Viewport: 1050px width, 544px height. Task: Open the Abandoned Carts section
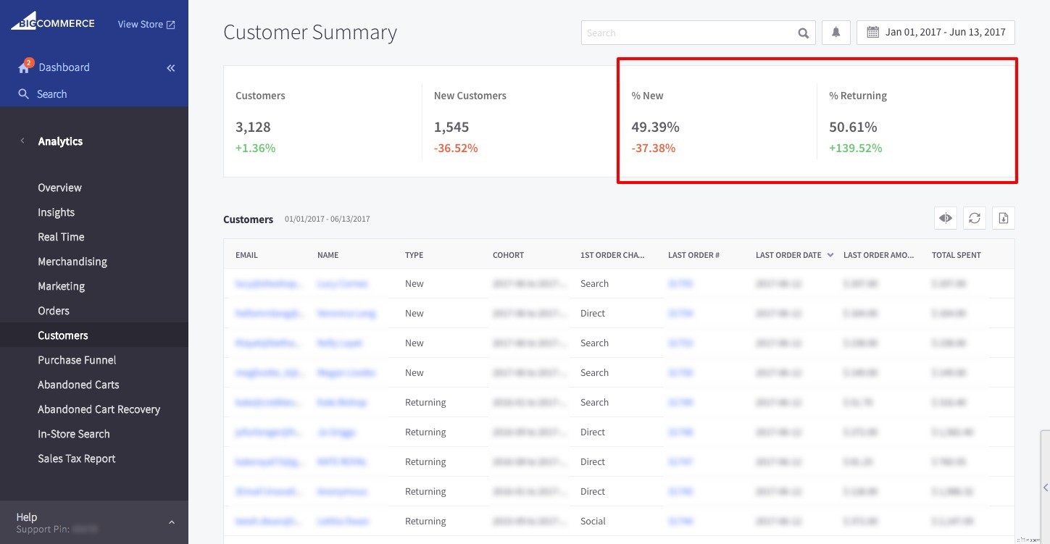[78, 385]
